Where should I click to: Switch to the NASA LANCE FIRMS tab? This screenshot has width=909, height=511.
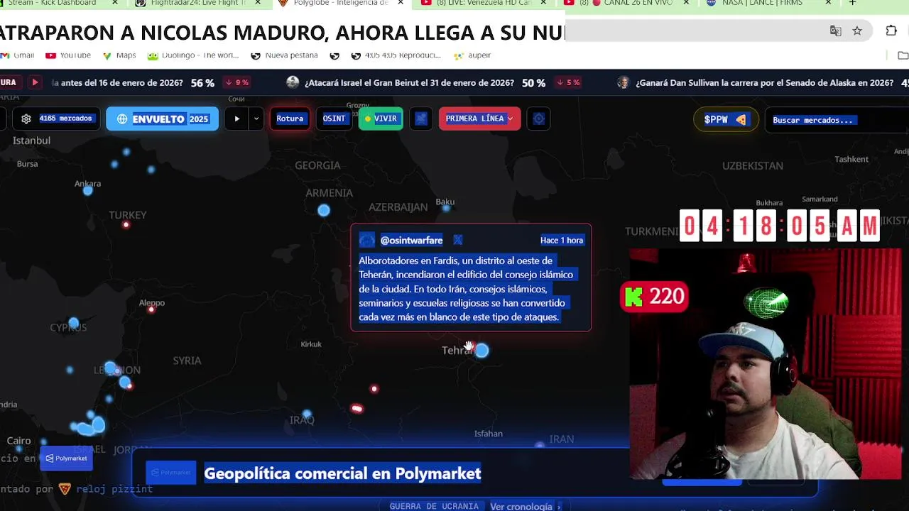point(763,4)
